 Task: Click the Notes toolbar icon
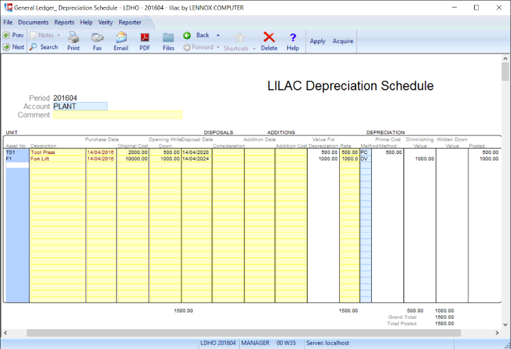pyautogui.click(x=33, y=35)
